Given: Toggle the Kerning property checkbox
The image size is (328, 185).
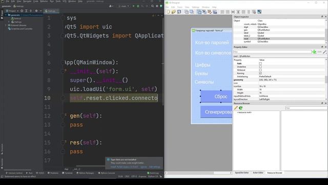Looking at the screenshot, I should (260, 73).
